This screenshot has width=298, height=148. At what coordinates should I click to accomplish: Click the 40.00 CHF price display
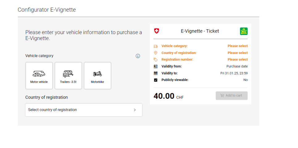(168, 96)
